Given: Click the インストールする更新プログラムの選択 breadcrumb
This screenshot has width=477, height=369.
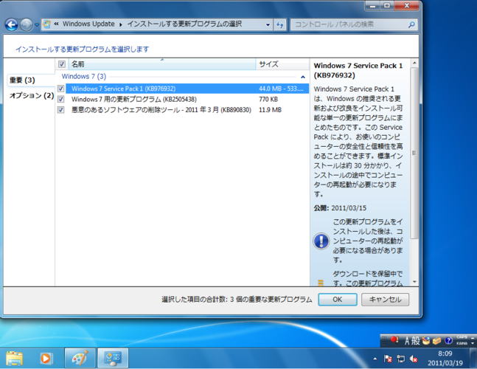Looking at the screenshot, I should [x=184, y=24].
